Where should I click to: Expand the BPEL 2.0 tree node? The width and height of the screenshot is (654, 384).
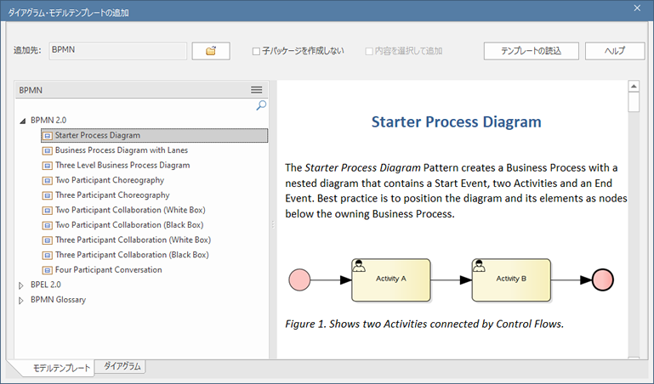pos(21,285)
